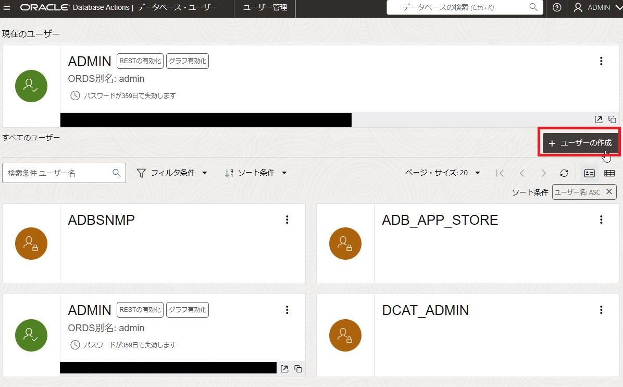
Task: Click the current user ADMIN green avatar
Action: 31,86
